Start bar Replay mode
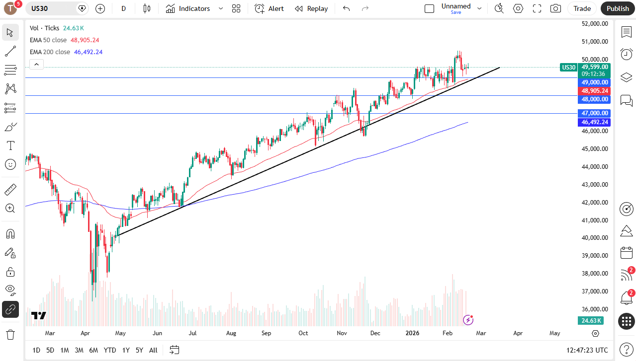Viewport: 636px width, 361px height. [311, 8]
